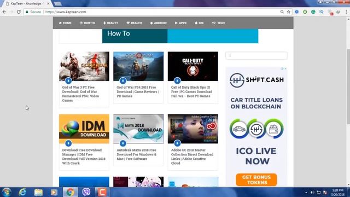Open the Windows Start button

point(7,192)
